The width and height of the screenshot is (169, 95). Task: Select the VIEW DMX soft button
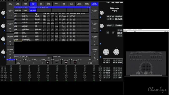(x=25, y=4)
